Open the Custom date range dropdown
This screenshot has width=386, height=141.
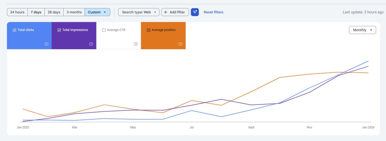tap(97, 12)
